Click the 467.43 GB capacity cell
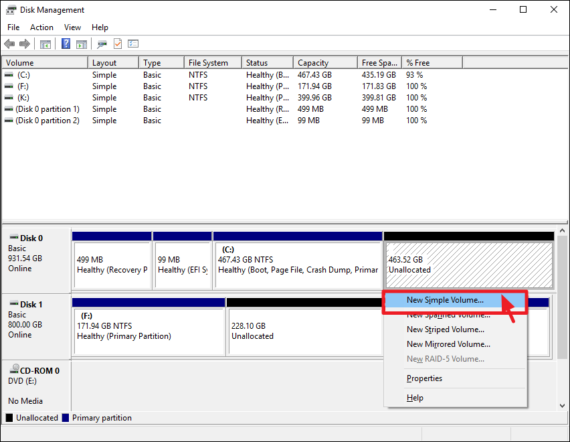The width and height of the screenshot is (570, 442). coord(314,75)
